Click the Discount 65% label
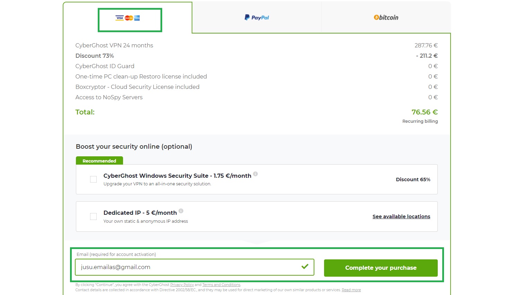This screenshot has height=295, width=514. pos(413,179)
